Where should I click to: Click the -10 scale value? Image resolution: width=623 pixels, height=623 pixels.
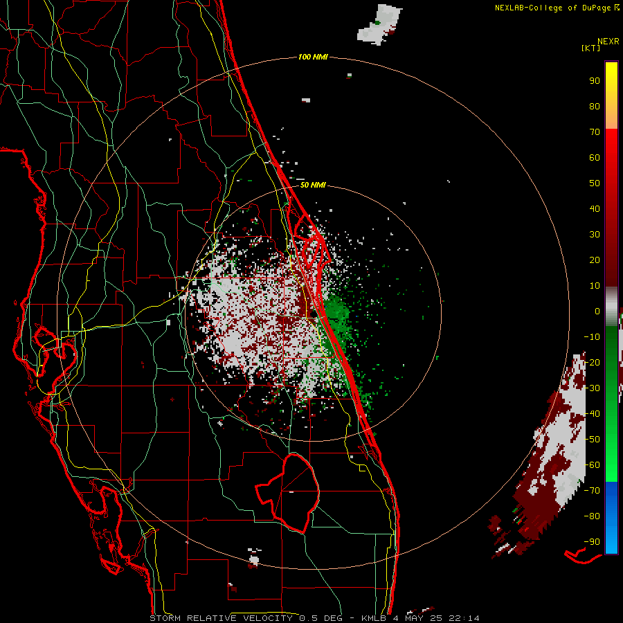point(592,337)
